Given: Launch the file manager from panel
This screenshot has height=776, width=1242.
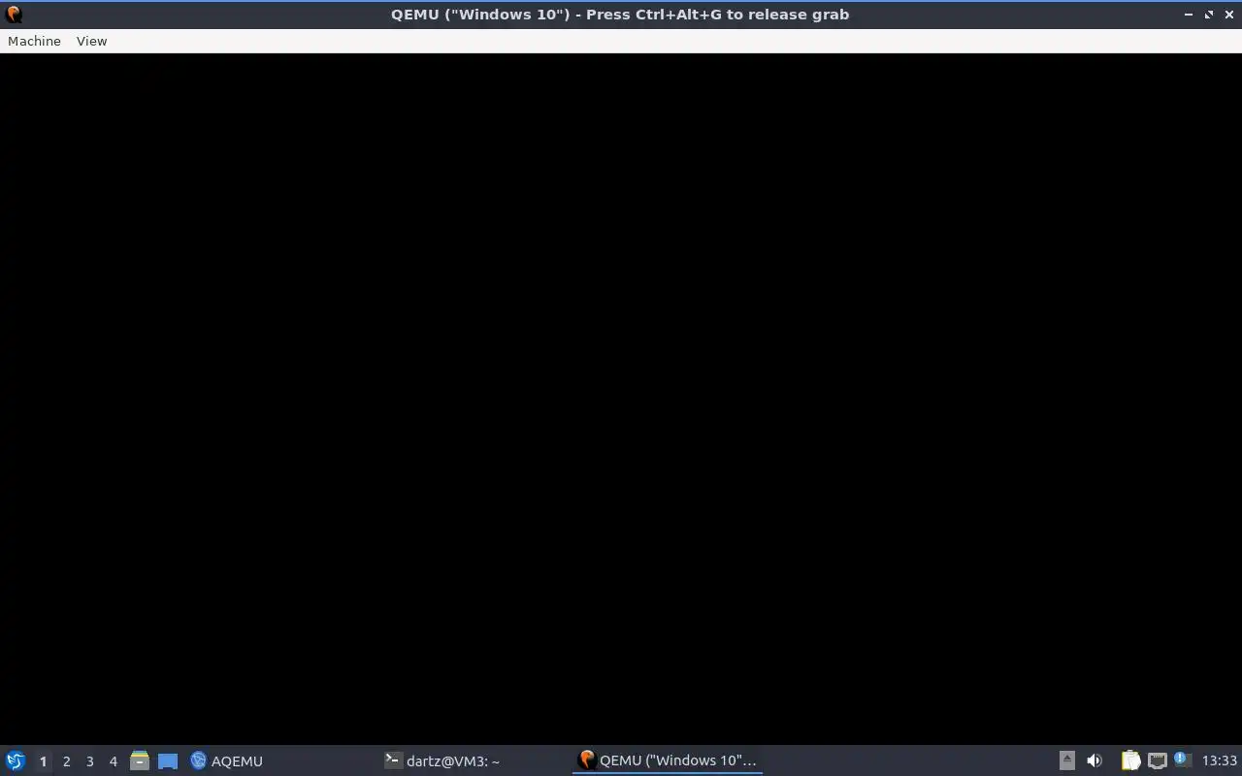Looking at the screenshot, I should 140,760.
